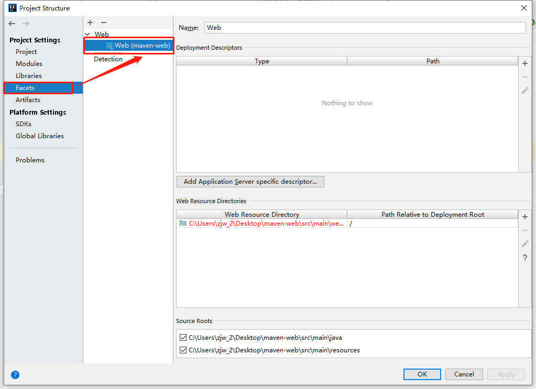Add a web resource directory

pyautogui.click(x=525, y=217)
